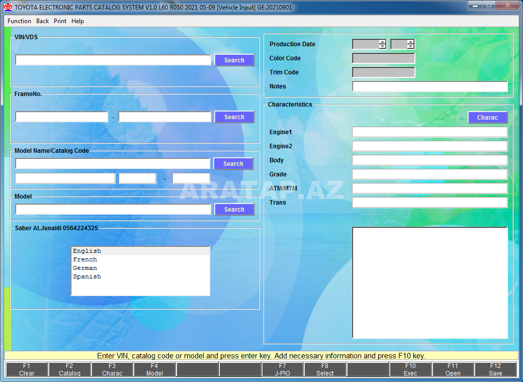This screenshot has height=382, width=523.
Task: Click the F12 Save function key button
Action: (x=496, y=369)
